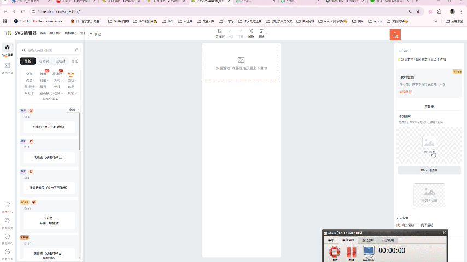Image resolution: width=467 pixels, height=262 pixels.
Task: Stop recording in the oCam window
Action: (335, 252)
